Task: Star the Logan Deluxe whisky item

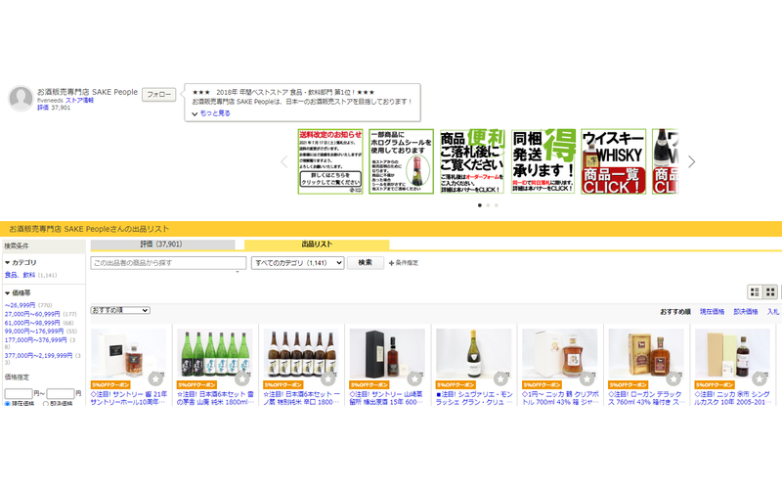Action: 673,378
